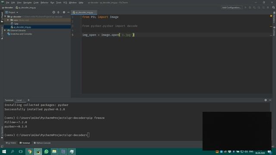Select 1.jpg in the project tree
Image resolution: width=276 pixels, height=155 pixels.
[38, 24]
